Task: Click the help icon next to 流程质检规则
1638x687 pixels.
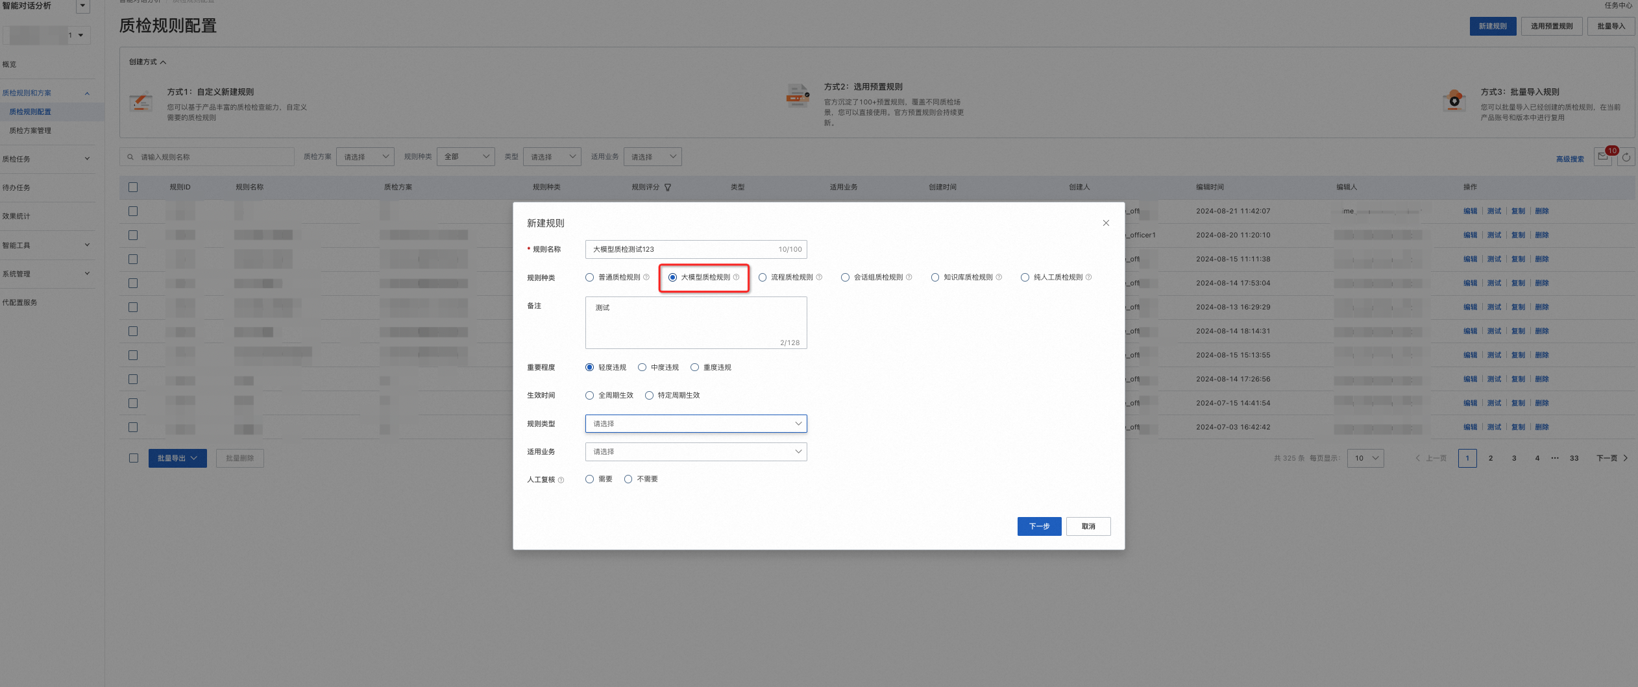Action: 819,277
